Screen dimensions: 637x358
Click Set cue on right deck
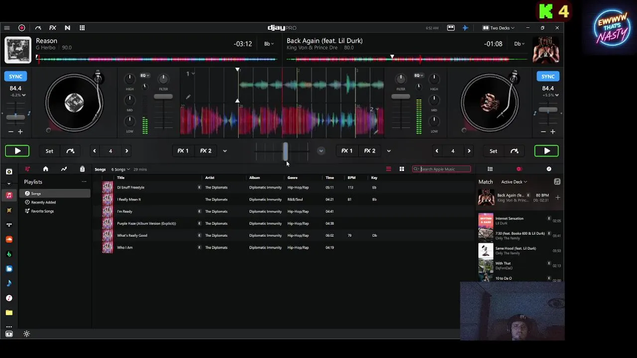pos(493,151)
